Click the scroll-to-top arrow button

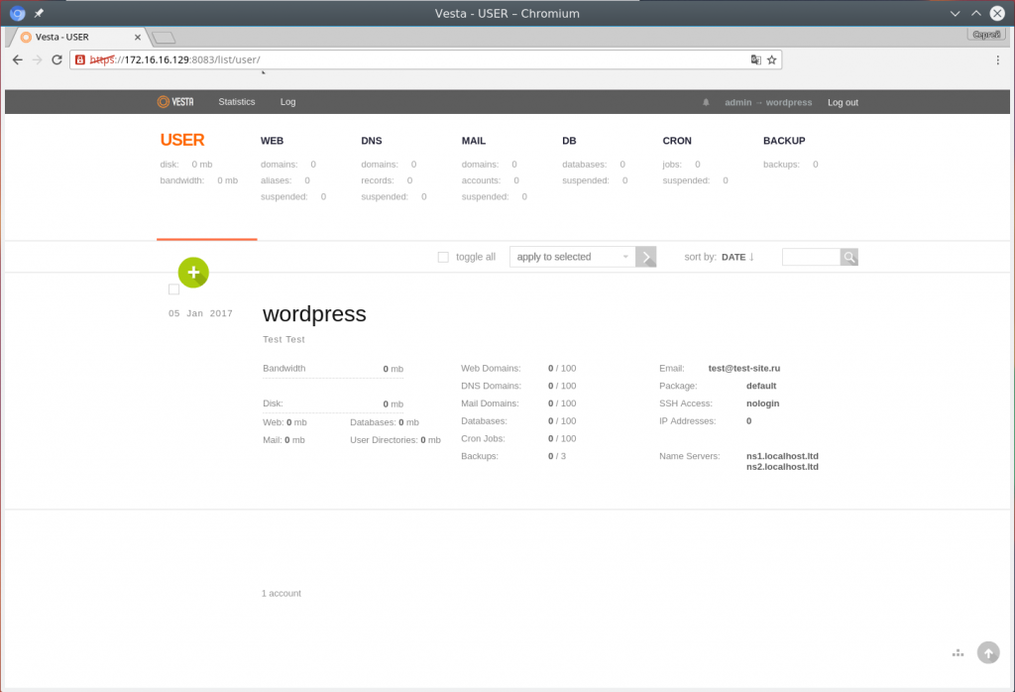(987, 652)
